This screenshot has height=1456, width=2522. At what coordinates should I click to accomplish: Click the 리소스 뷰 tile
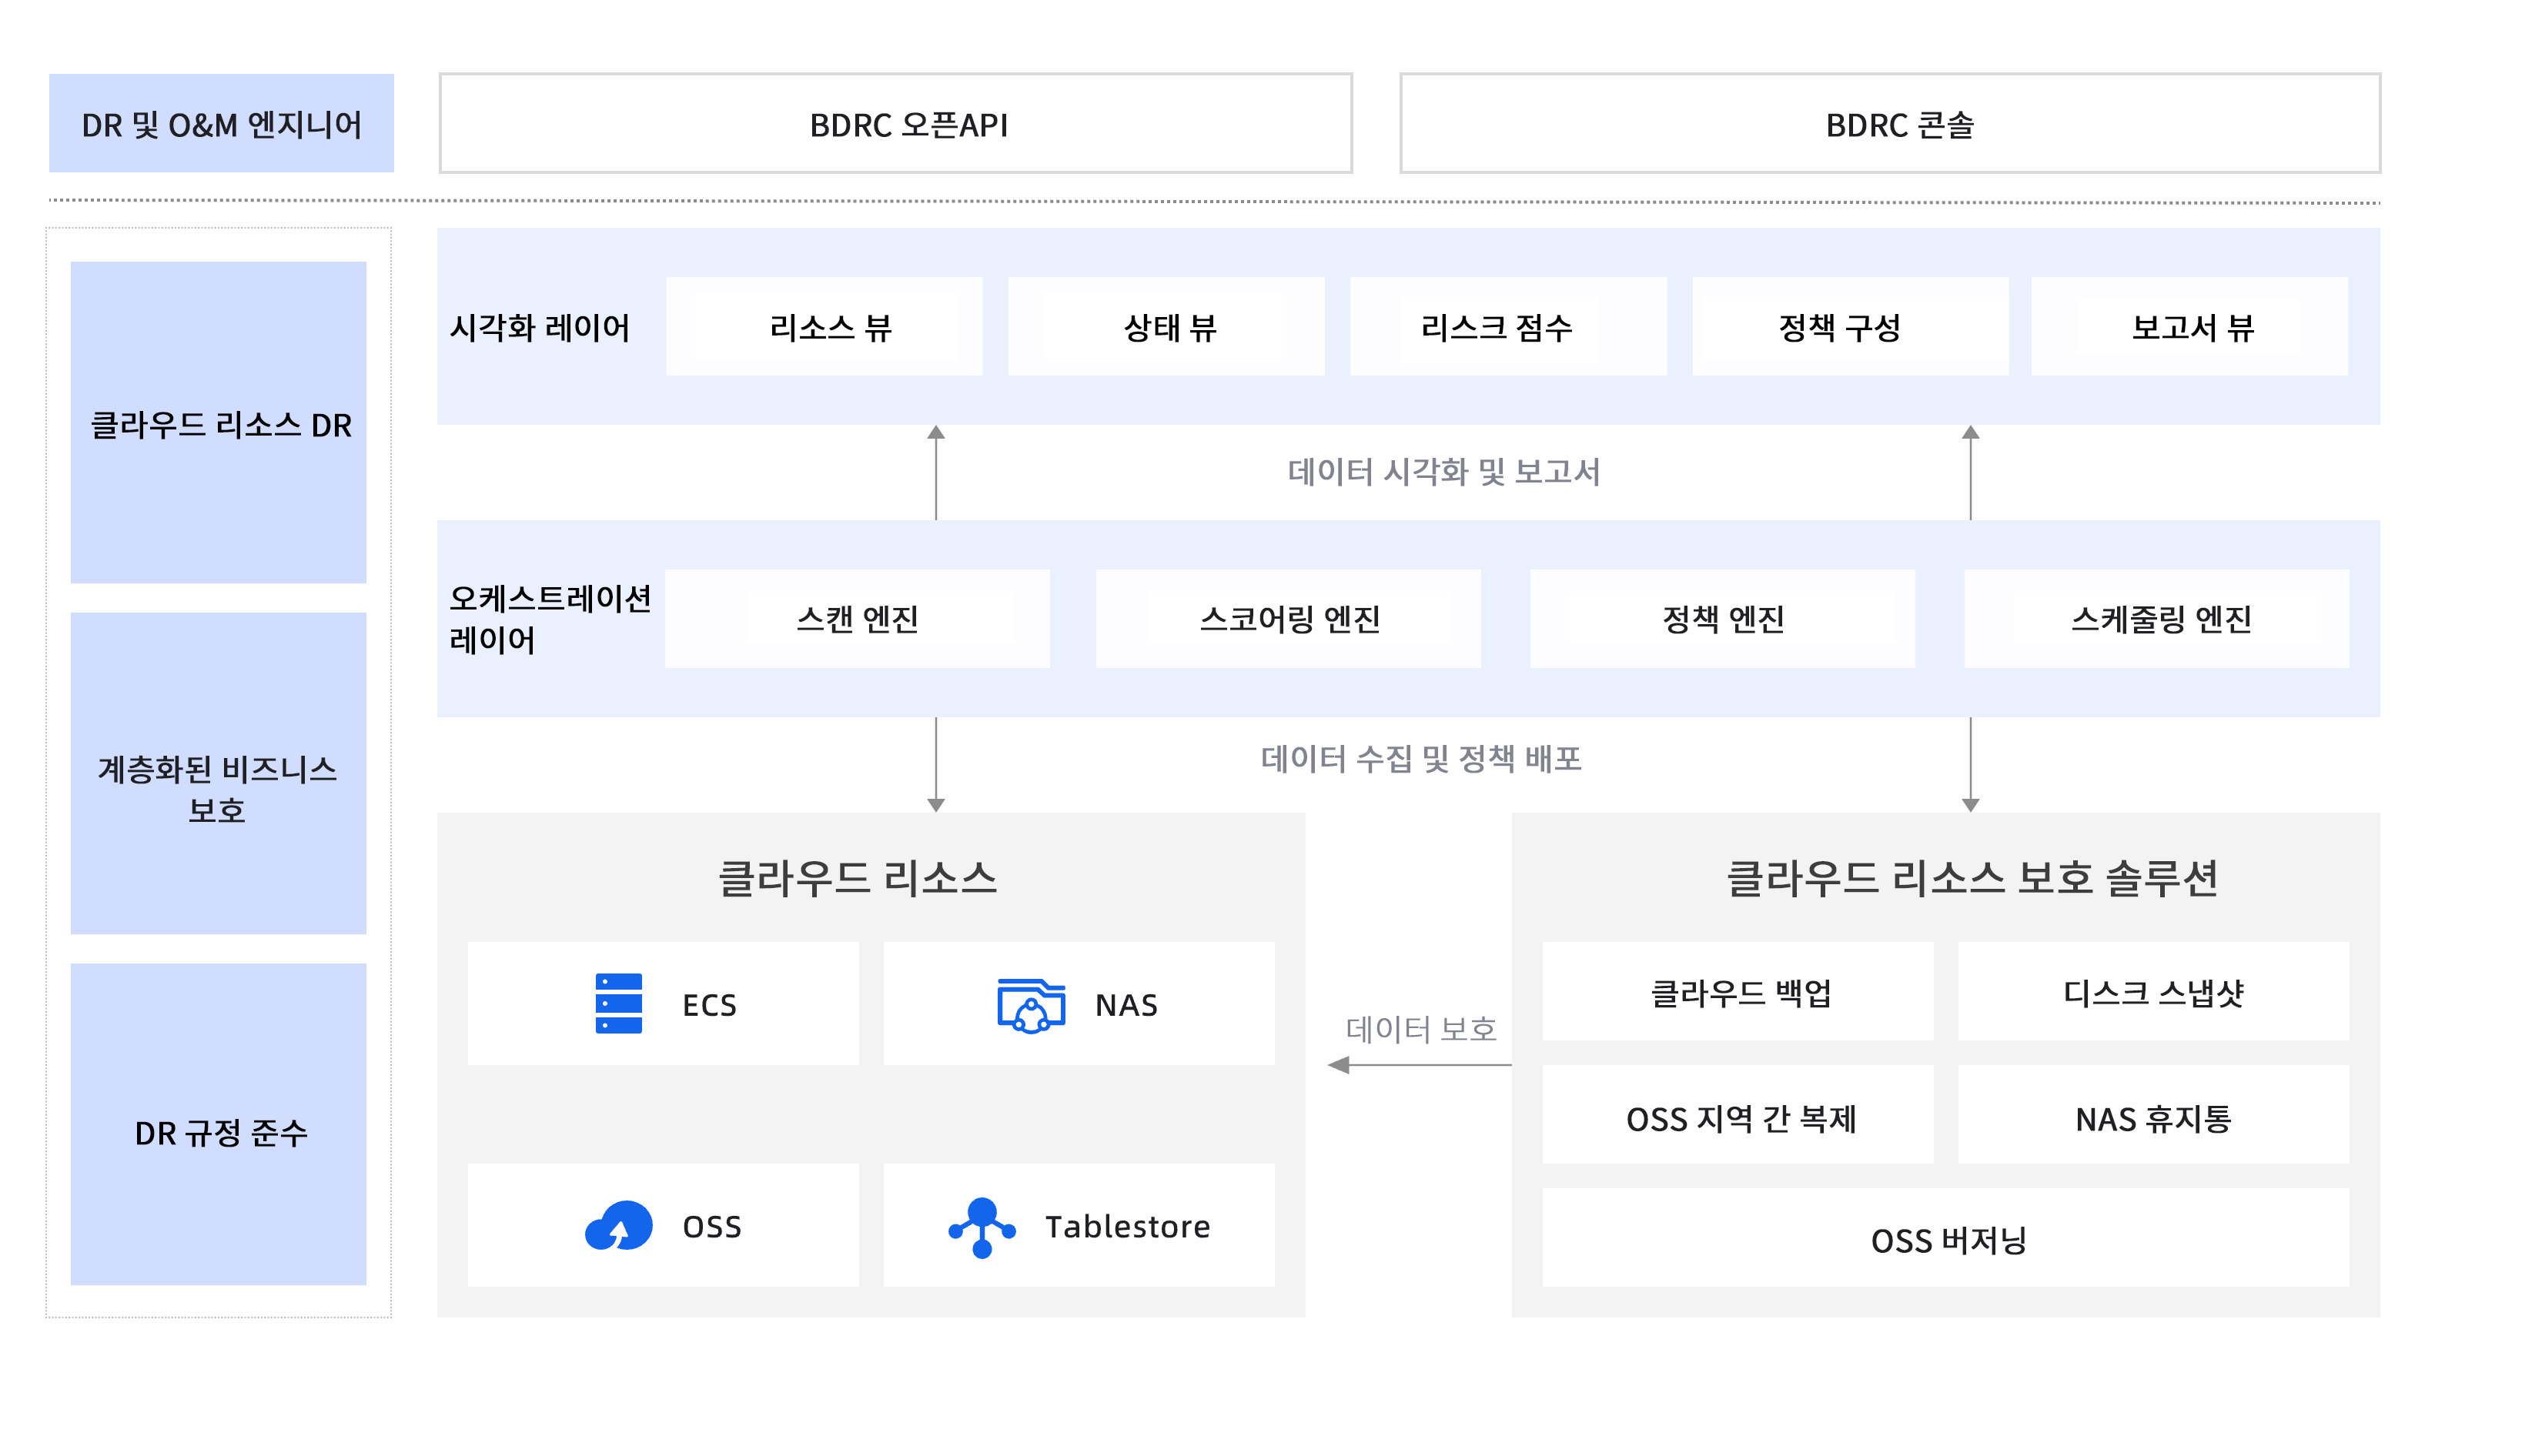click(x=824, y=327)
